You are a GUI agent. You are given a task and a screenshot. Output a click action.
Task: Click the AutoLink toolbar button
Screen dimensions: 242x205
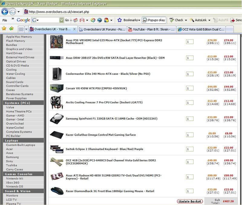[x=198, y=20]
